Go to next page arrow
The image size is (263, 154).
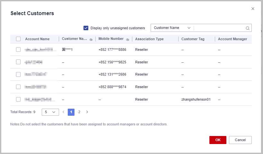click(87, 112)
